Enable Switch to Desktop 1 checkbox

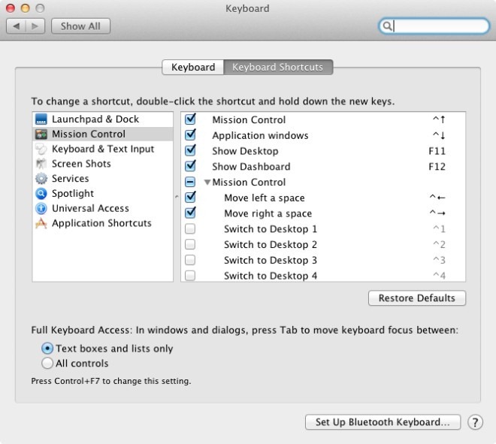point(190,228)
